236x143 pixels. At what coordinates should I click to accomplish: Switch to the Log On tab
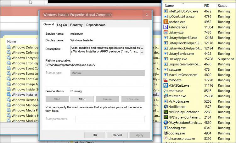[x=62, y=25]
